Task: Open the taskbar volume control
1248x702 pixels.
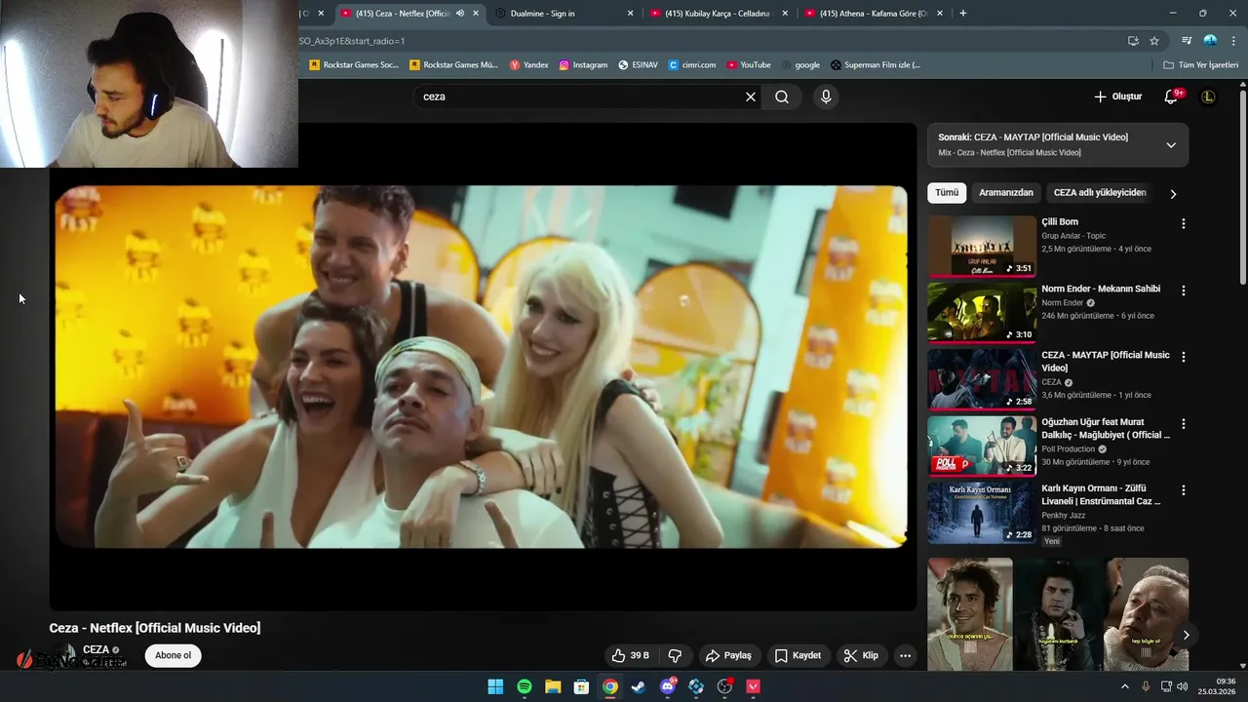Action: point(1183,686)
